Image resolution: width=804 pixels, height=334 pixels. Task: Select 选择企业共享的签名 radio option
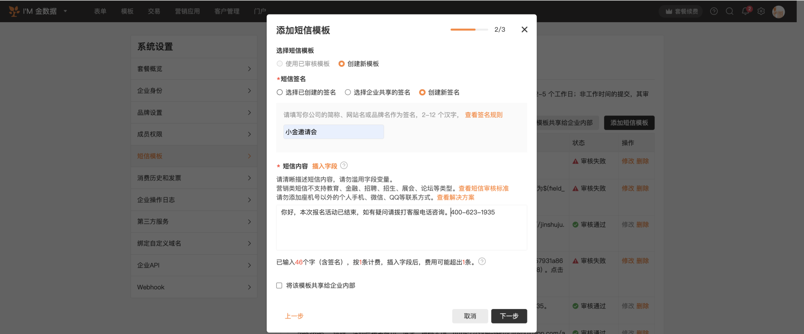tap(348, 92)
